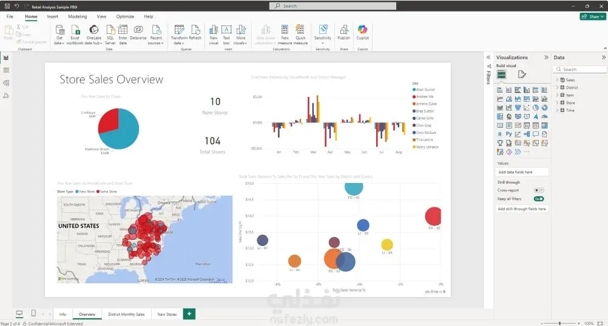Screen dimensions: 608x326
Task: Switch to Report view in left sidebar
Action: (6, 58)
